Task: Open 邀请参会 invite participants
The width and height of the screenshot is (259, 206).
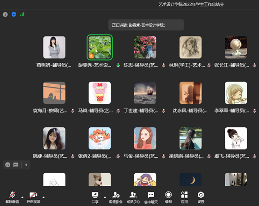Action: [x=115, y=198]
